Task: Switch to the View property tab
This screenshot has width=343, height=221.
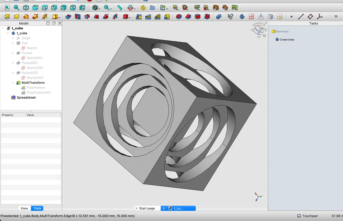Action: point(24,208)
